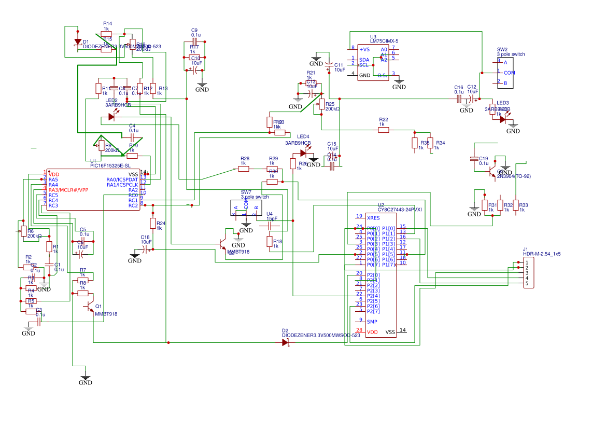This screenshot has height=429, width=606.
Task: Select resistor R28 1k
Action: coord(244,169)
